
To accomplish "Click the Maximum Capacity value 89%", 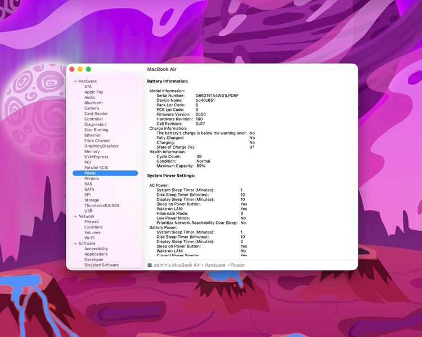I will (x=201, y=166).
